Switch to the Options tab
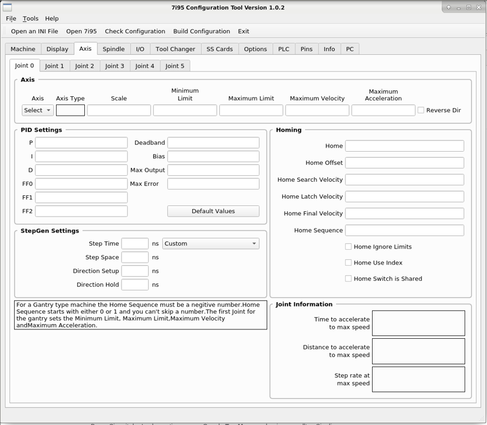Viewport: 487px width, 425px height. pyautogui.click(x=255, y=49)
